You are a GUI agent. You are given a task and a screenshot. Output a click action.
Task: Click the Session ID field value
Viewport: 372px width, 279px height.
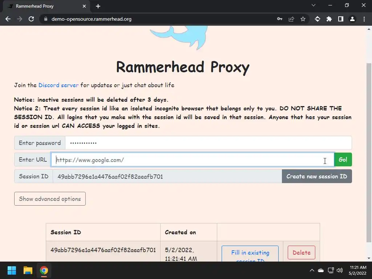167,176
